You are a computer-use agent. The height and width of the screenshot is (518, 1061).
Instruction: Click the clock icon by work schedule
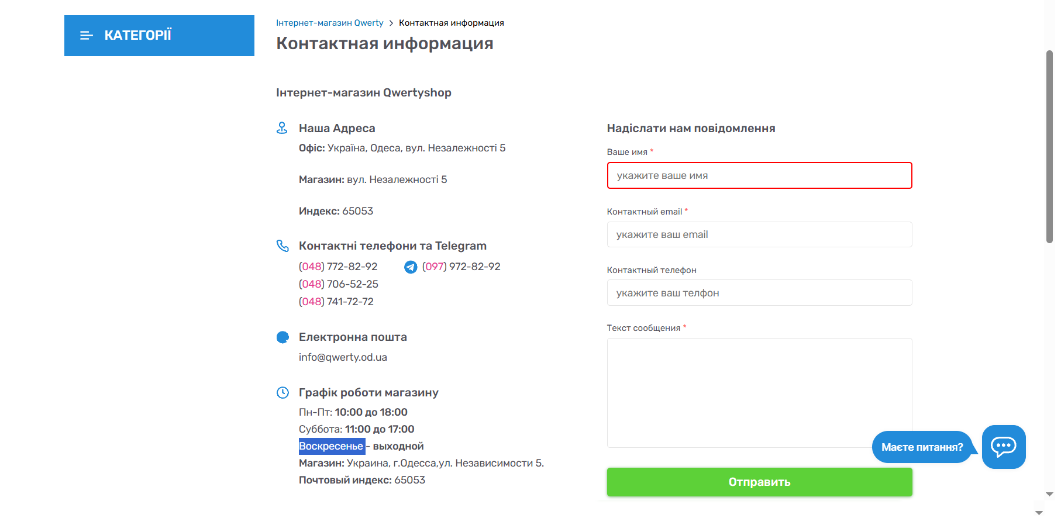283,393
